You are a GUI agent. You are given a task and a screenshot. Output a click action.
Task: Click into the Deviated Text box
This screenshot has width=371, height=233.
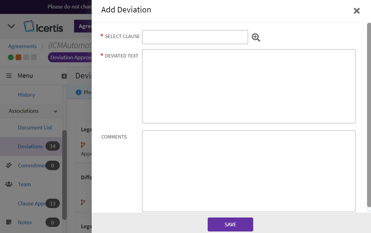[x=248, y=86]
